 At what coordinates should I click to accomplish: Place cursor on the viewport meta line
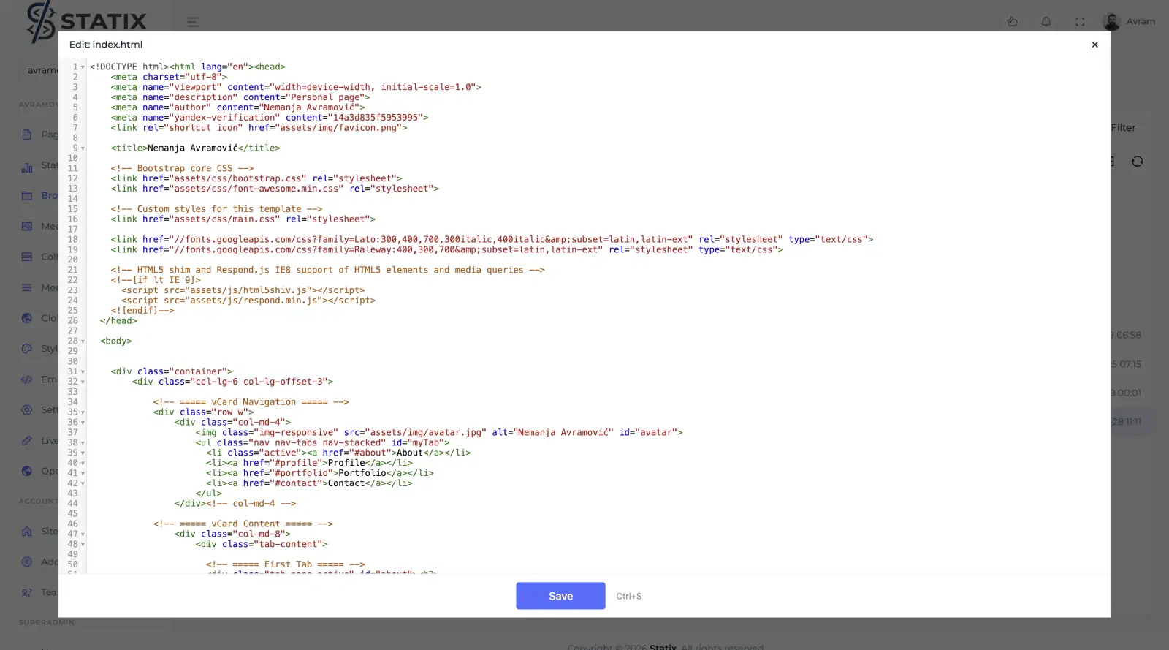(296, 87)
